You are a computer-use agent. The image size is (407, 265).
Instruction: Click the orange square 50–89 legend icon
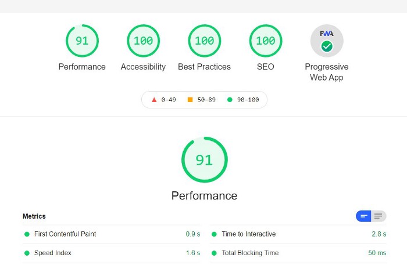(x=190, y=100)
